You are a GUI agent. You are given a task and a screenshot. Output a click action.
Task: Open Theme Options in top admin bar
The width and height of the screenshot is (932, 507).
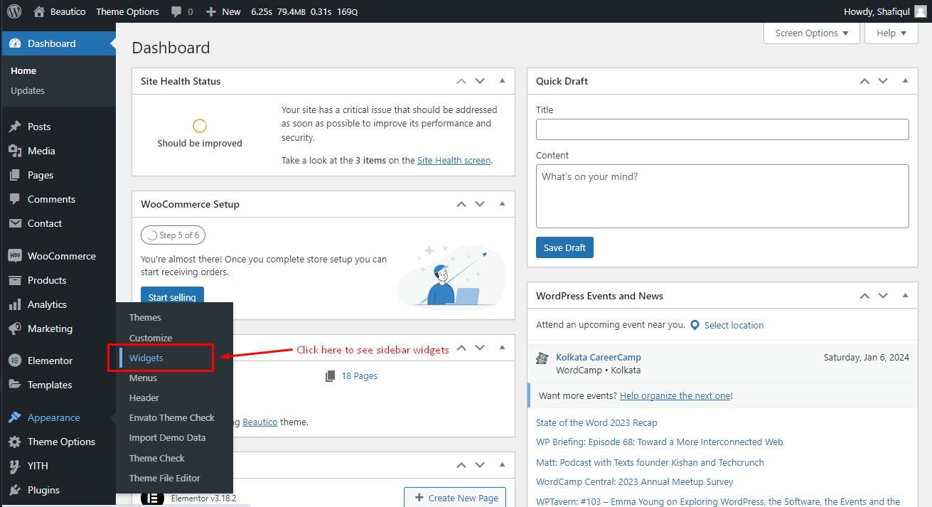click(127, 11)
